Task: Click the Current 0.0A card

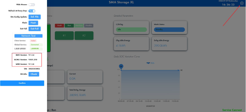Action: (85, 77)
